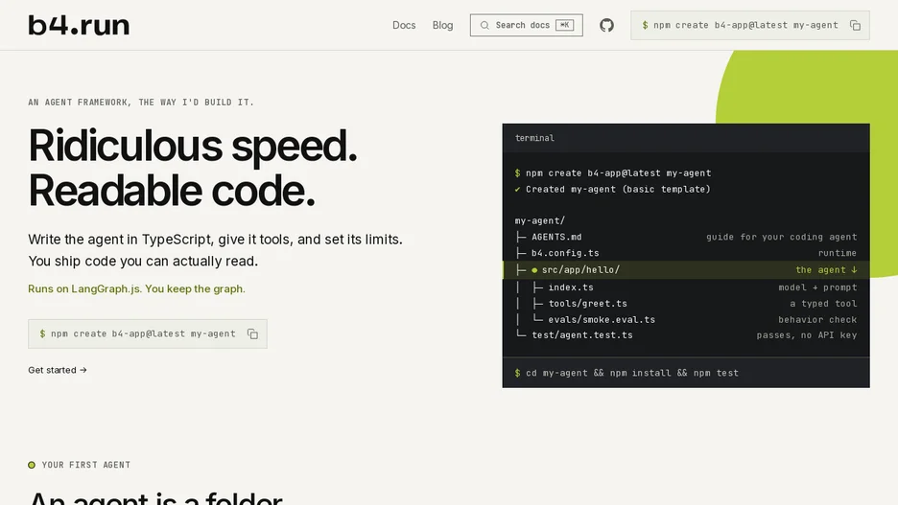This screenshot has height=505, width=898.
Task: Click 'a typed tool' comment in terminal
Action: (823, 303)
